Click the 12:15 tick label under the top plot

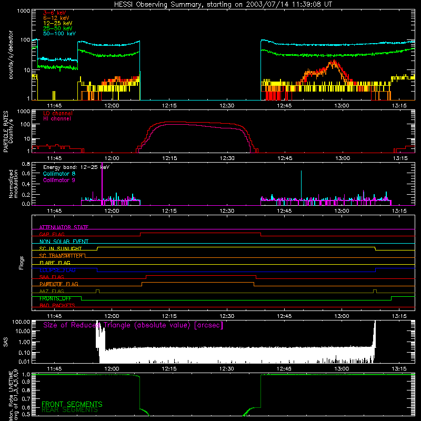pos(169,106)
